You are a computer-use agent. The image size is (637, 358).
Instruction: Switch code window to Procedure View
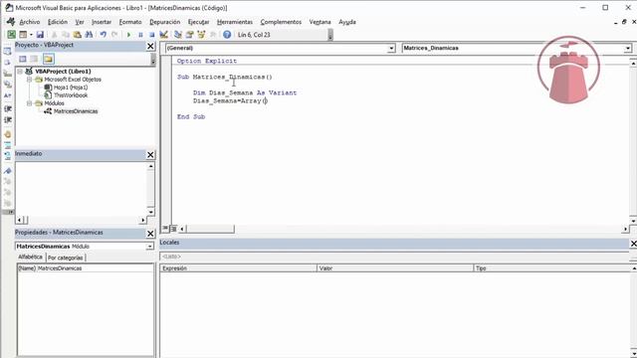[165, 229]
